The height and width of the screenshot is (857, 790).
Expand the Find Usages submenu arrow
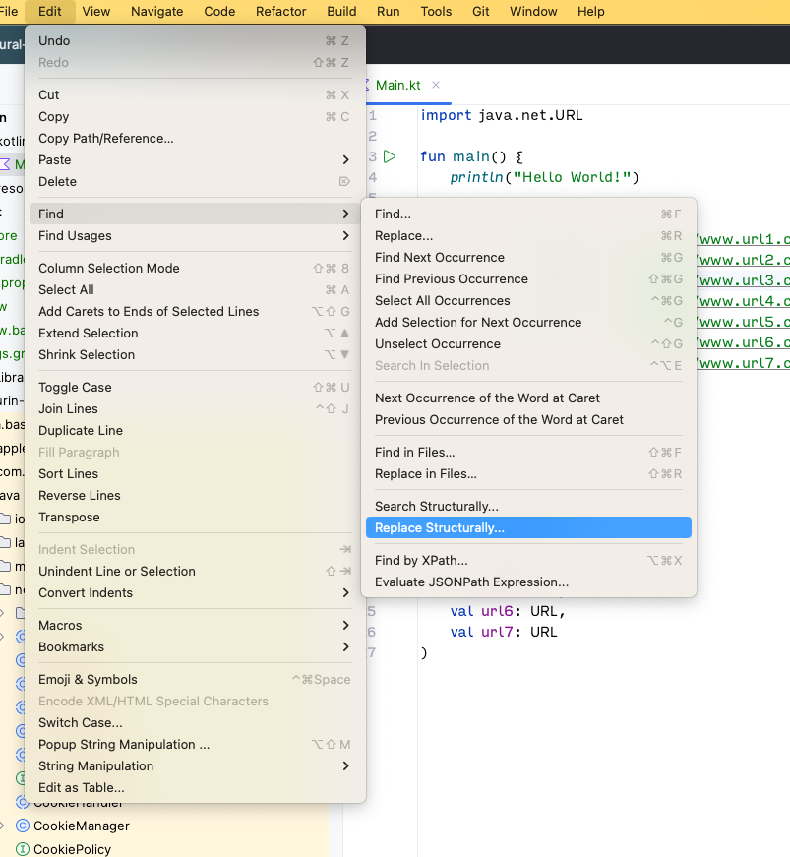[x=345, y=235]
